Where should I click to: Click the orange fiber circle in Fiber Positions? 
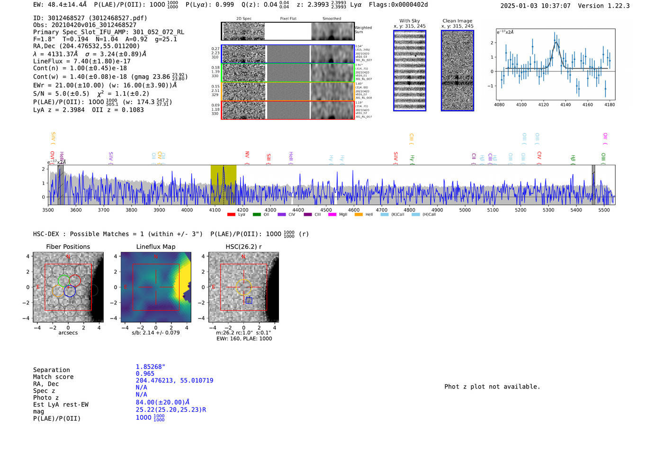58,291
